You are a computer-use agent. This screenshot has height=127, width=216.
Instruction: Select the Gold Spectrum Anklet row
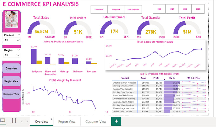[159, 102]
